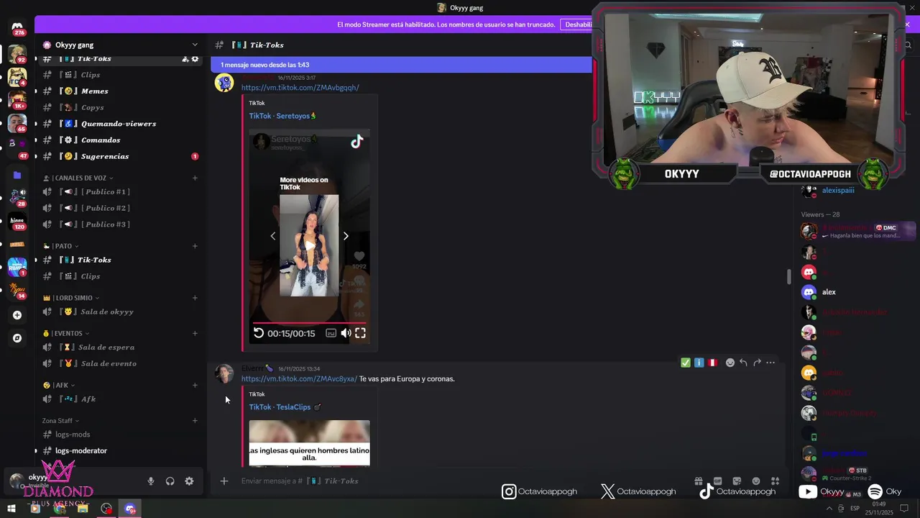Open the emoji picker in the chat bar
The width and height of the screenshot is (920, 518).
coord(755,481)
